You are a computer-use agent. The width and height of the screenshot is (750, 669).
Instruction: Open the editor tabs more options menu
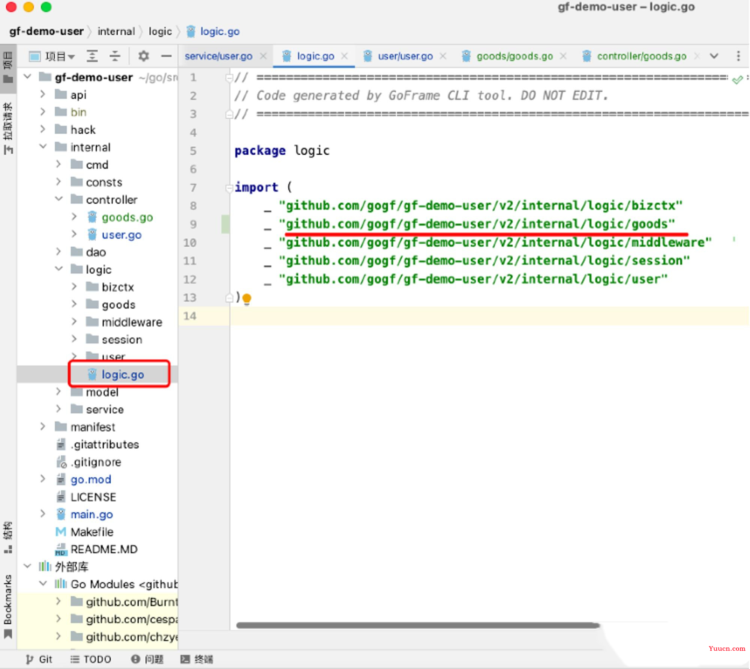[738, 56]
